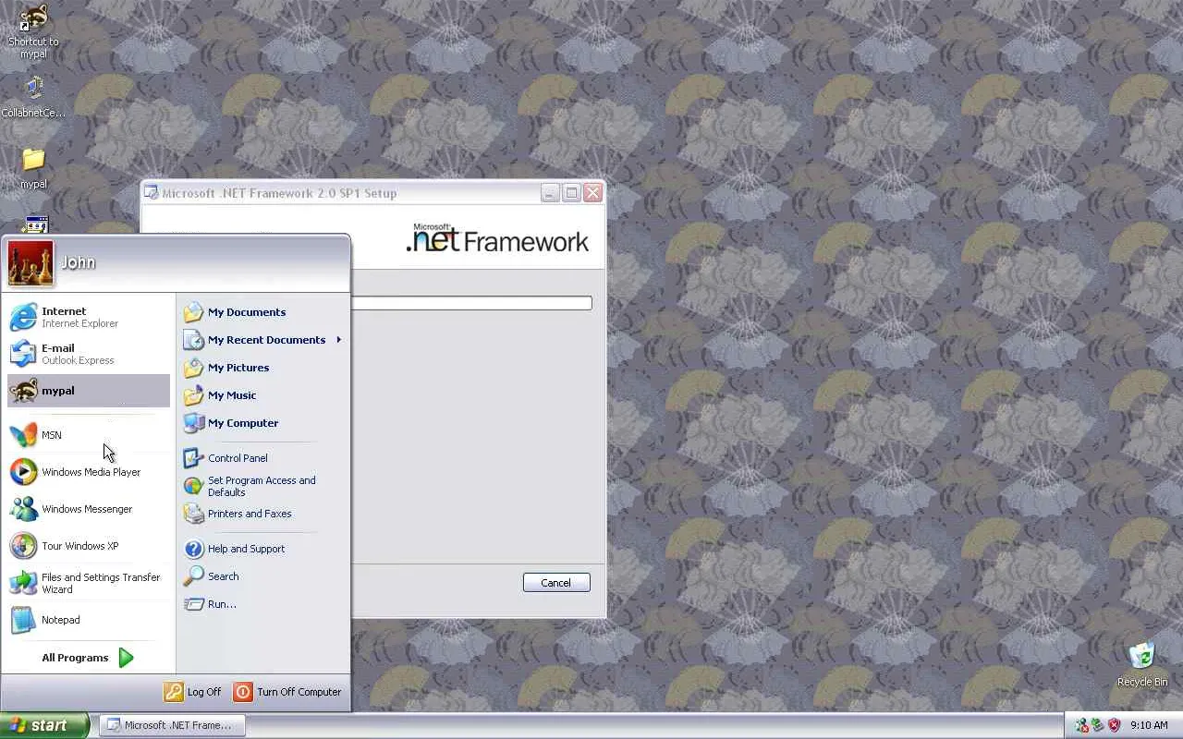This screenshot has width=1183, height=739.
Task: Select the Recycle Bin icon
Action: click(x=1142, y=664)
